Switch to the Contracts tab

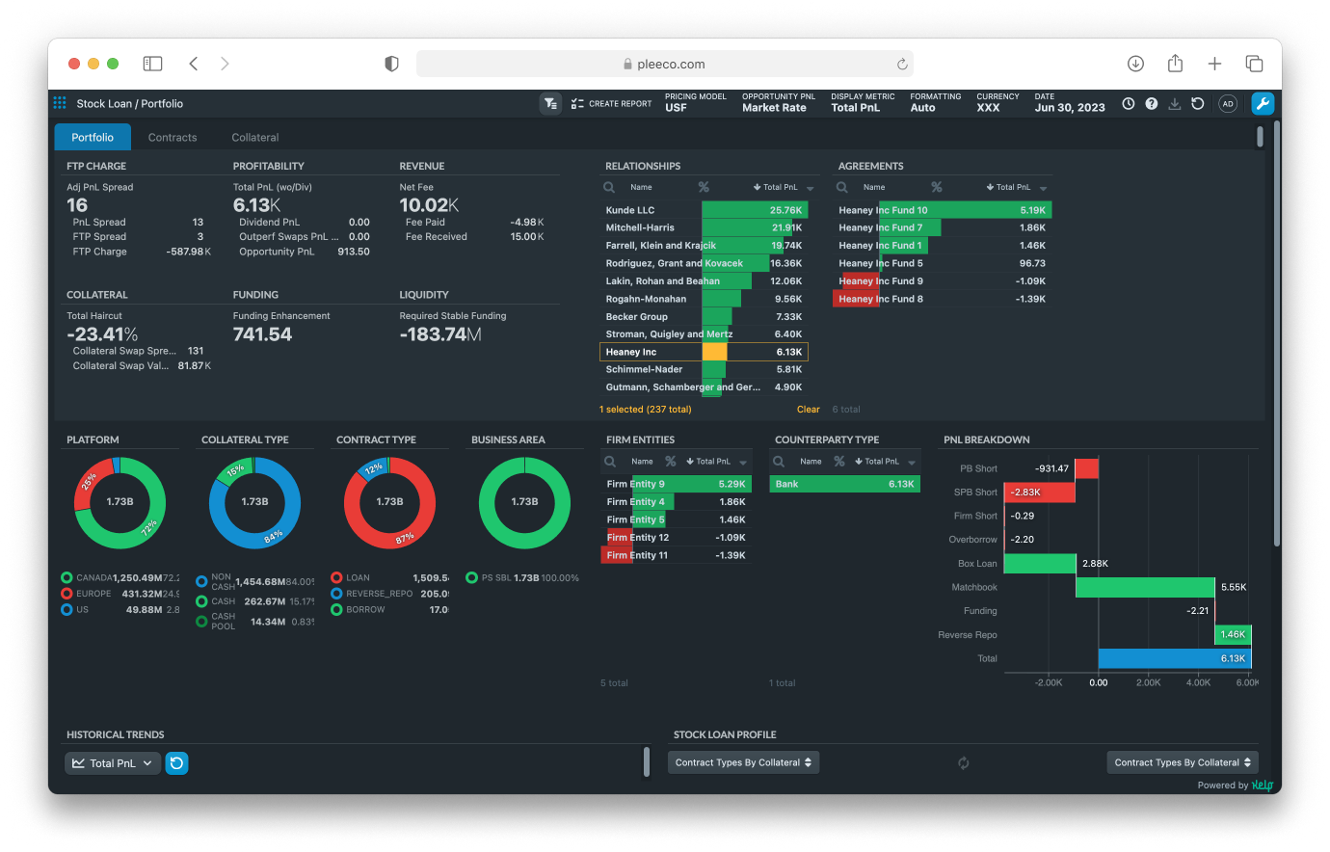coord(173,137)
